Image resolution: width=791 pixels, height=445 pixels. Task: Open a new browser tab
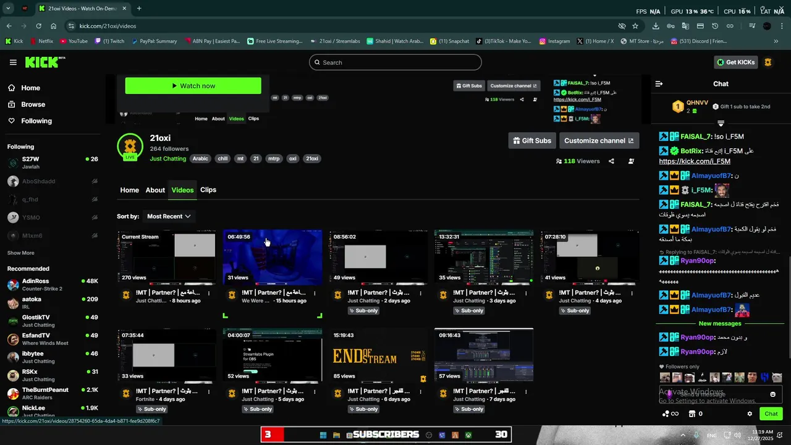(x=139, y=9)
